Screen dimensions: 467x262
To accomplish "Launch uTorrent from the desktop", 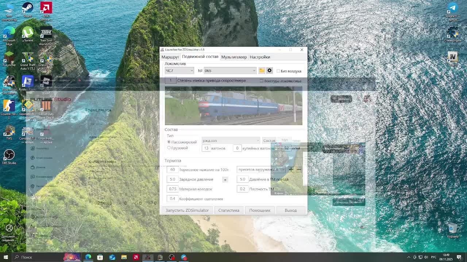I will (x=27, y=34).
